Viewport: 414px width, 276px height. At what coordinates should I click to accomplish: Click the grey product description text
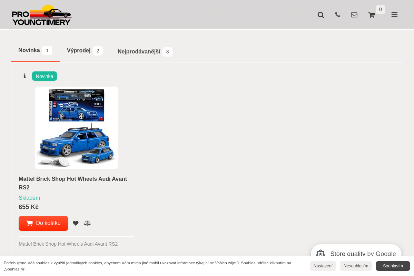coord(68,244)
